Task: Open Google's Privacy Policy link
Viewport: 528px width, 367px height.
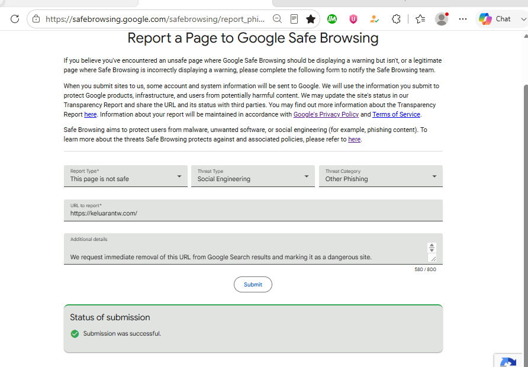Action: [x=326, y=114]
